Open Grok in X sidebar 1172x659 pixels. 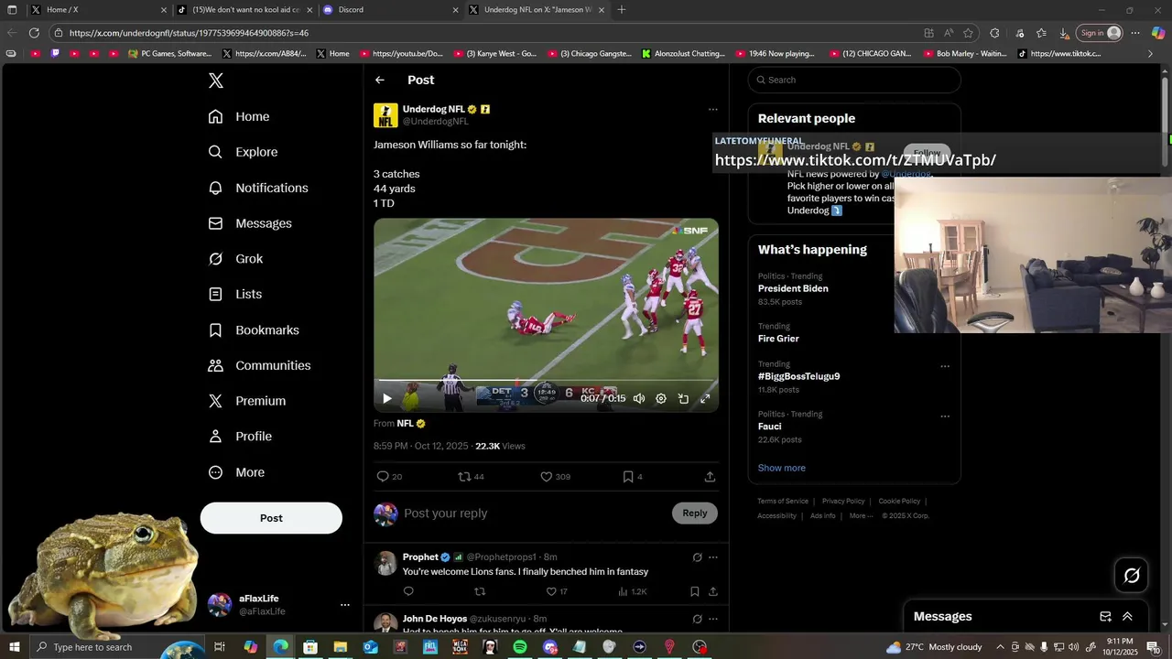235,259
